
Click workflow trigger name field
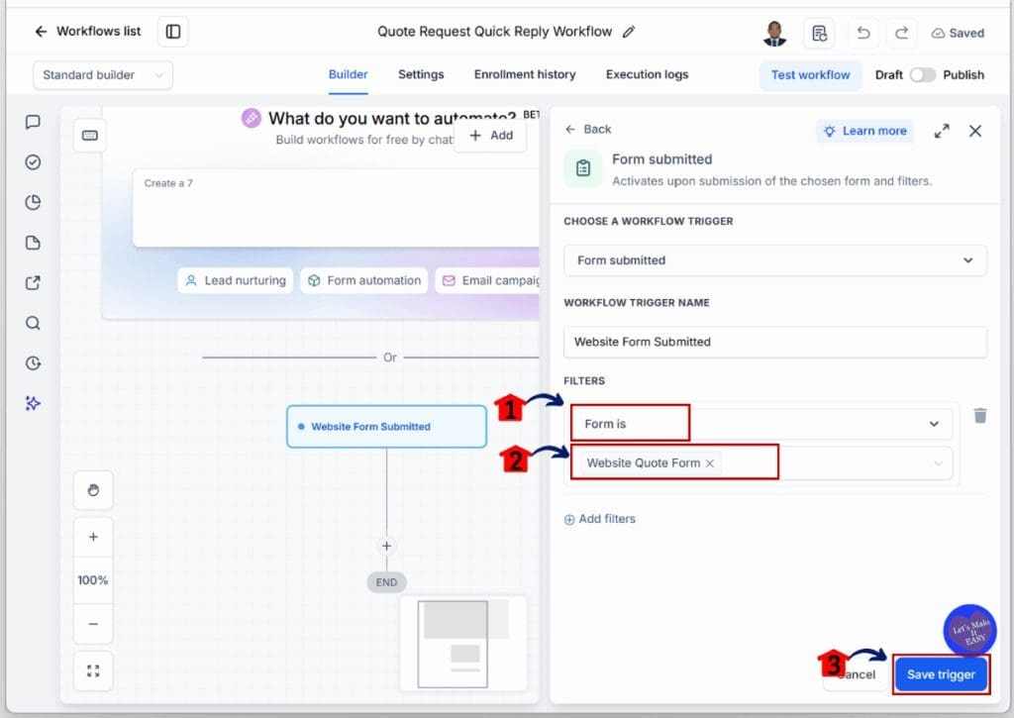774,343
